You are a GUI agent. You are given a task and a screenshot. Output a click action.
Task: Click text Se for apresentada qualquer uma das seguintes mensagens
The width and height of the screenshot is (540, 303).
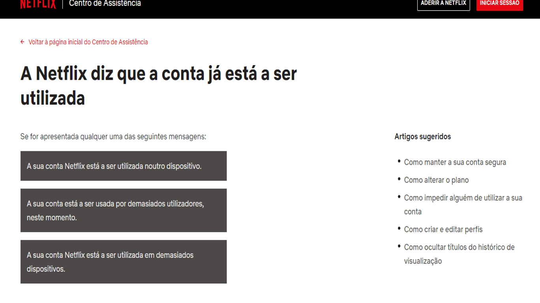coord(113,137)
